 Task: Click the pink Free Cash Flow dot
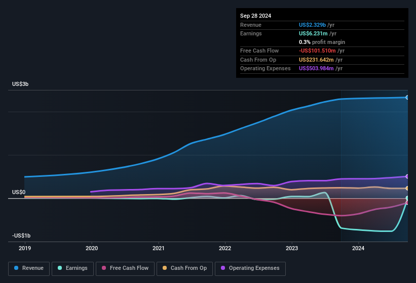coord(104,268)
